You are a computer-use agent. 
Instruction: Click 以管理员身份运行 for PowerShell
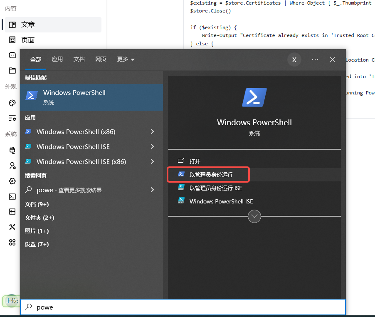point(211,175)
